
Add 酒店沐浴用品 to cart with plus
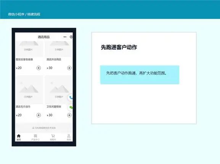[x=69, y=68]
